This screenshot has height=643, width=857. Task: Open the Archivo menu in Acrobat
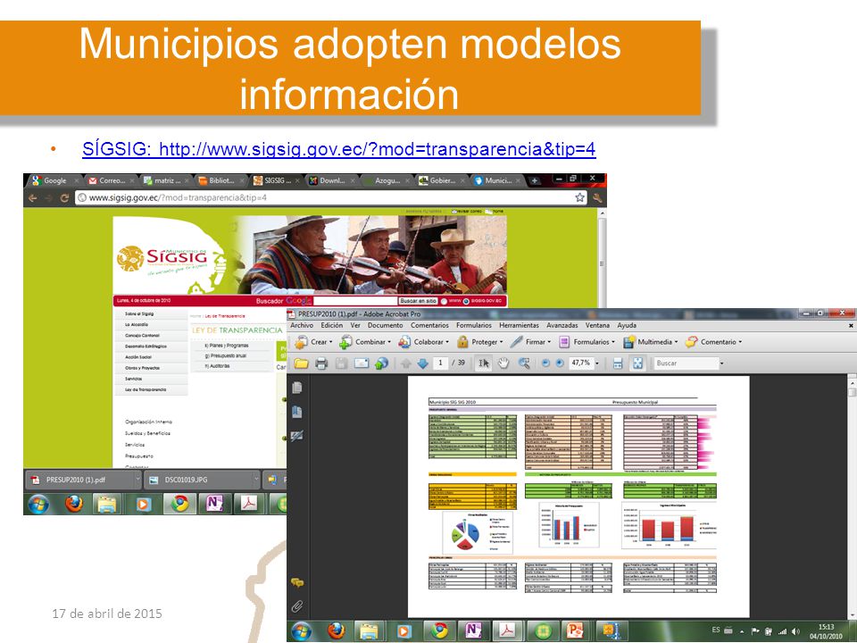302,325
